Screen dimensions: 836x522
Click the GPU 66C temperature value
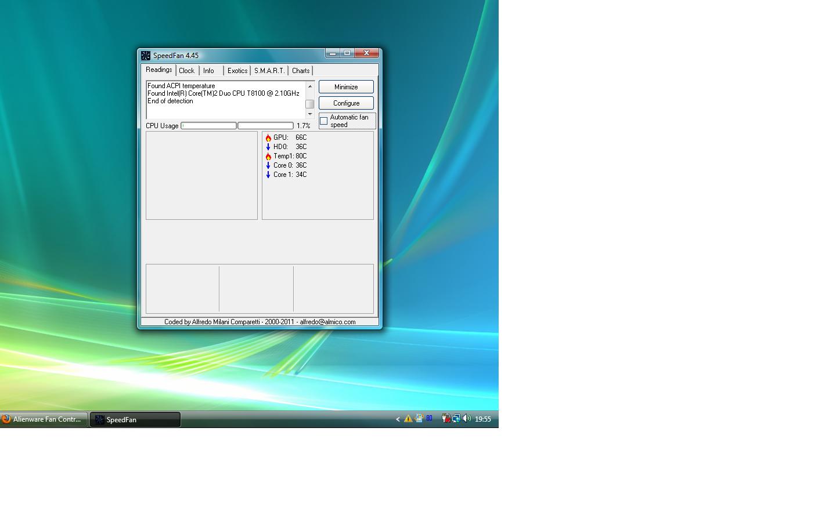(x=301, y=137)
